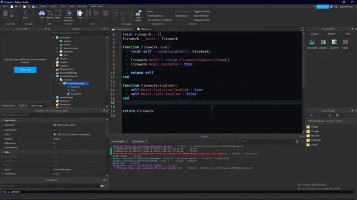Image resolution: width=357 pixels, height=200 pixels.
Task: Collapse the ServerScriptService tree node
Action: (x=54, y=77)
